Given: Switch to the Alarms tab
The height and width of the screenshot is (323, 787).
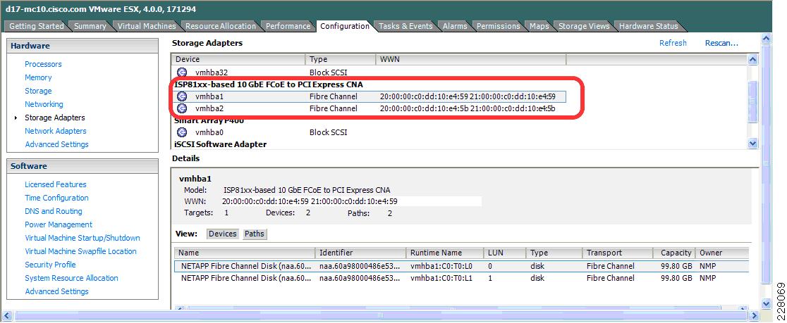Looking at the screenshot, I should coord(455,26).
